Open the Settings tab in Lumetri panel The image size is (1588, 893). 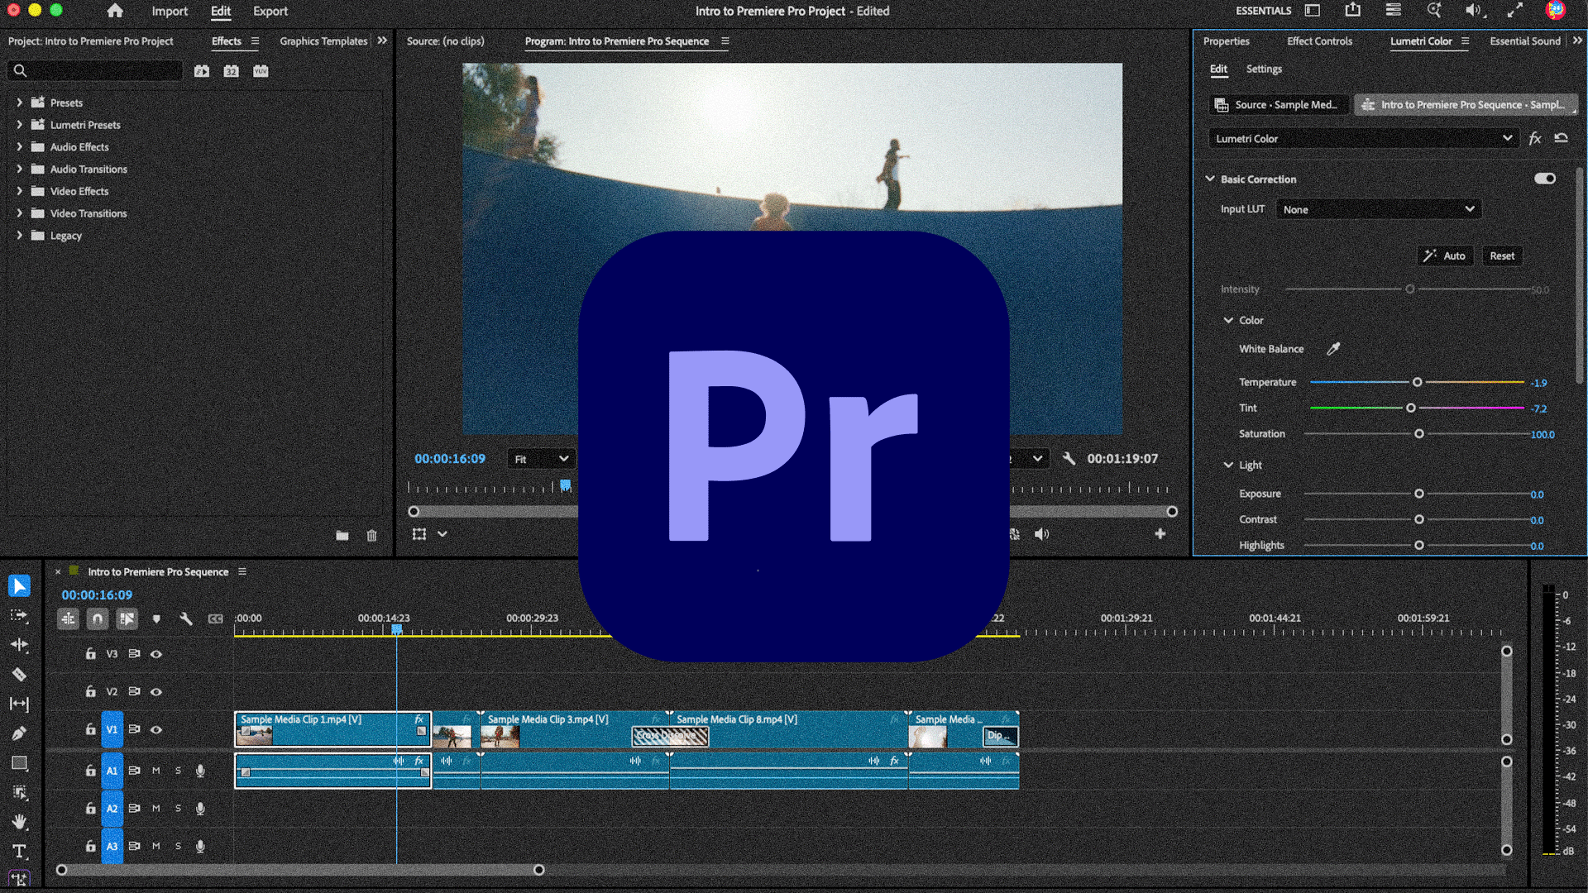(x=1264, y=69)
